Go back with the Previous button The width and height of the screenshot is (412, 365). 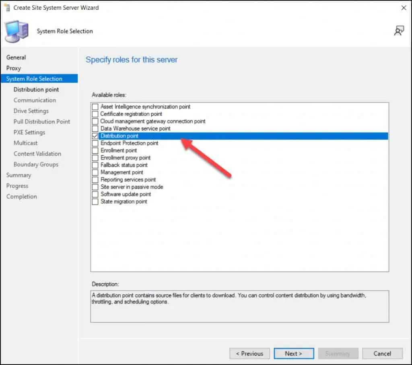pos(249,353)
